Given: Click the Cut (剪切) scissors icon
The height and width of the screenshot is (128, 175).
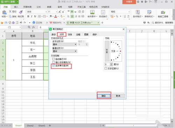Looking at the screenshot, I should 10,12.
